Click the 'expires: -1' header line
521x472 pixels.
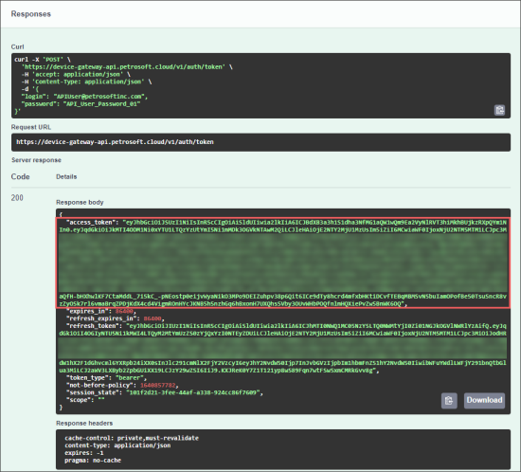click(84, 453)
